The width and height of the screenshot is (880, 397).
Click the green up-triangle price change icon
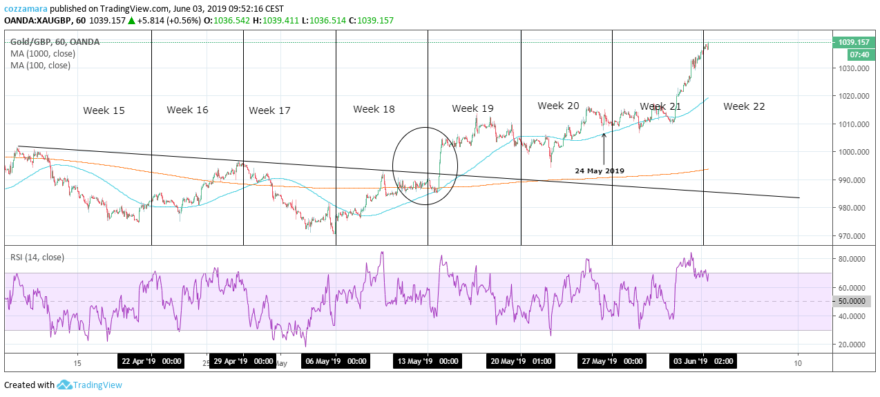pyautogui.click(x=131, y=21)
